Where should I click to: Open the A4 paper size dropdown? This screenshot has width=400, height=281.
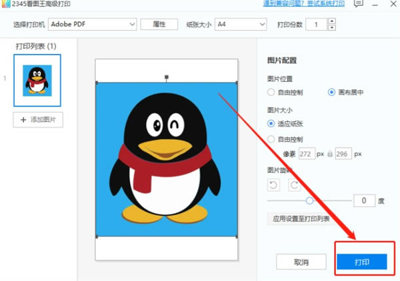tap(241, 25)
